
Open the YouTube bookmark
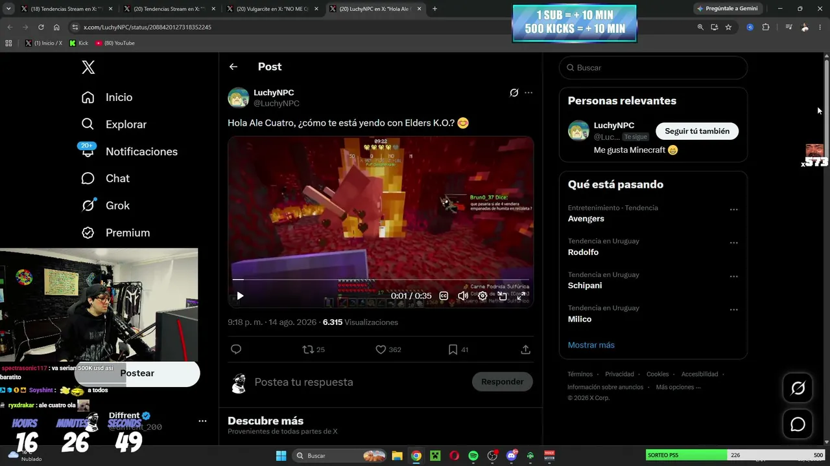click(115, 43)
